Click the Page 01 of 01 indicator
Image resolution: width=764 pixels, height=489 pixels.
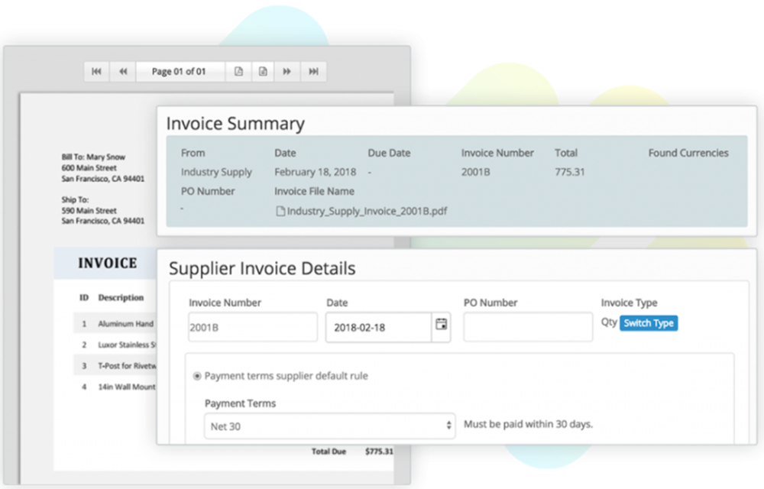pos(180,72)
